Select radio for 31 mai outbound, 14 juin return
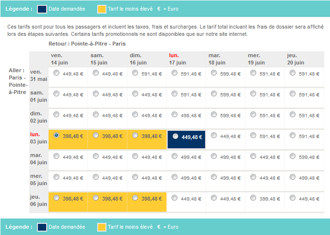 click(56, 73)
